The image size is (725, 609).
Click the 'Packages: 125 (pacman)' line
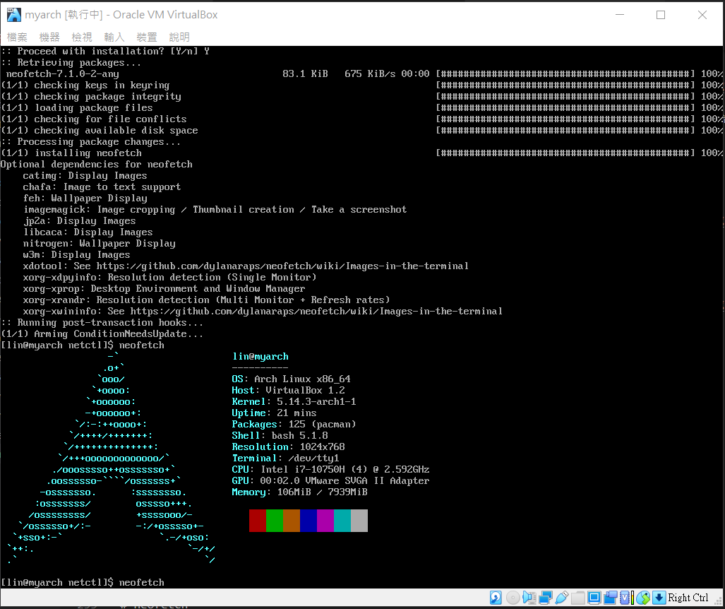[294, 425]
